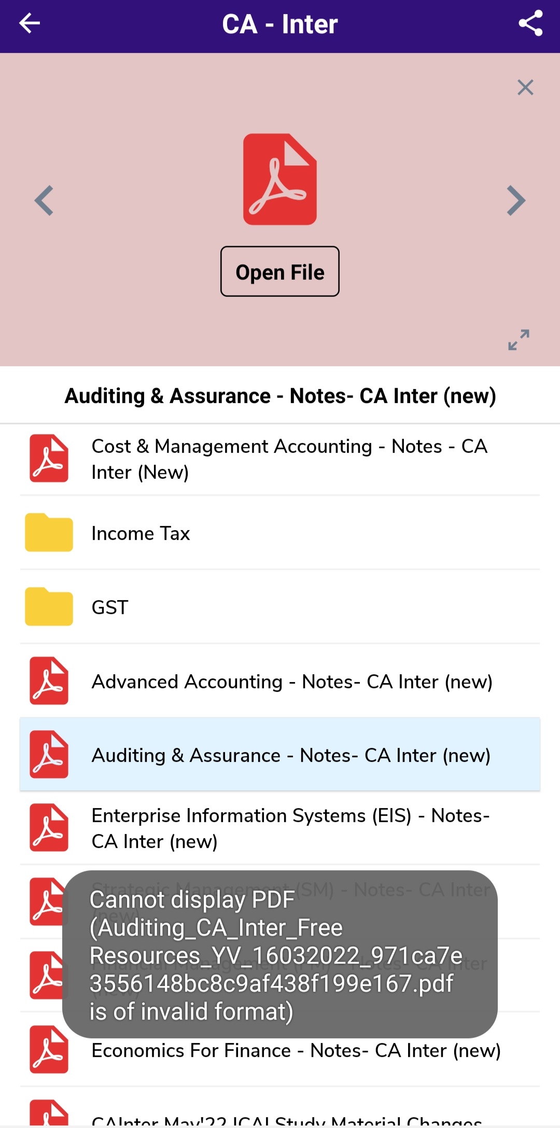Image resolution: width=560 pixels, height=1128 pixels.
Task: Click the large PDF preview icon
Action: point(280,179)
